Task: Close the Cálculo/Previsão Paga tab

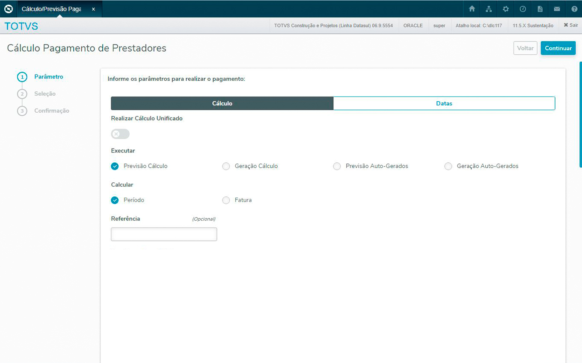Action: (93, 9)
